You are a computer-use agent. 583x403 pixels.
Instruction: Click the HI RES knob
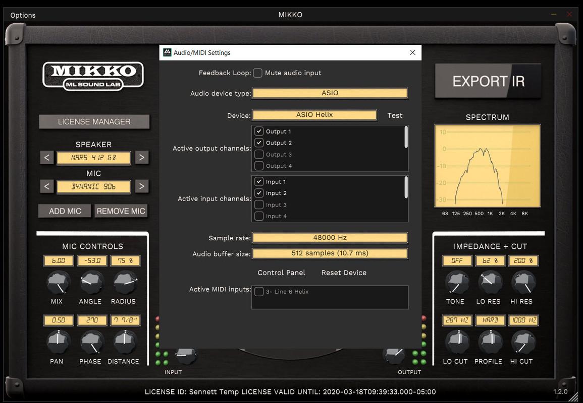[x=523, y=283]
